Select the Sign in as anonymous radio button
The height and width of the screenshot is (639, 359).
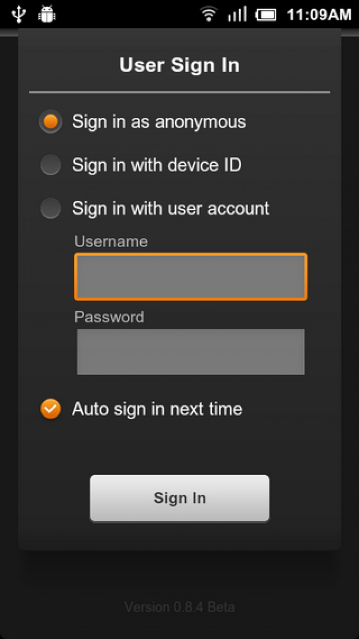[51, 122]
